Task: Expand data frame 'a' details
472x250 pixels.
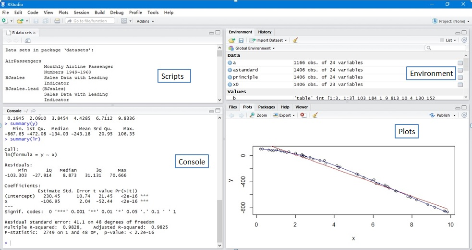Action: [x=230, y=62]
